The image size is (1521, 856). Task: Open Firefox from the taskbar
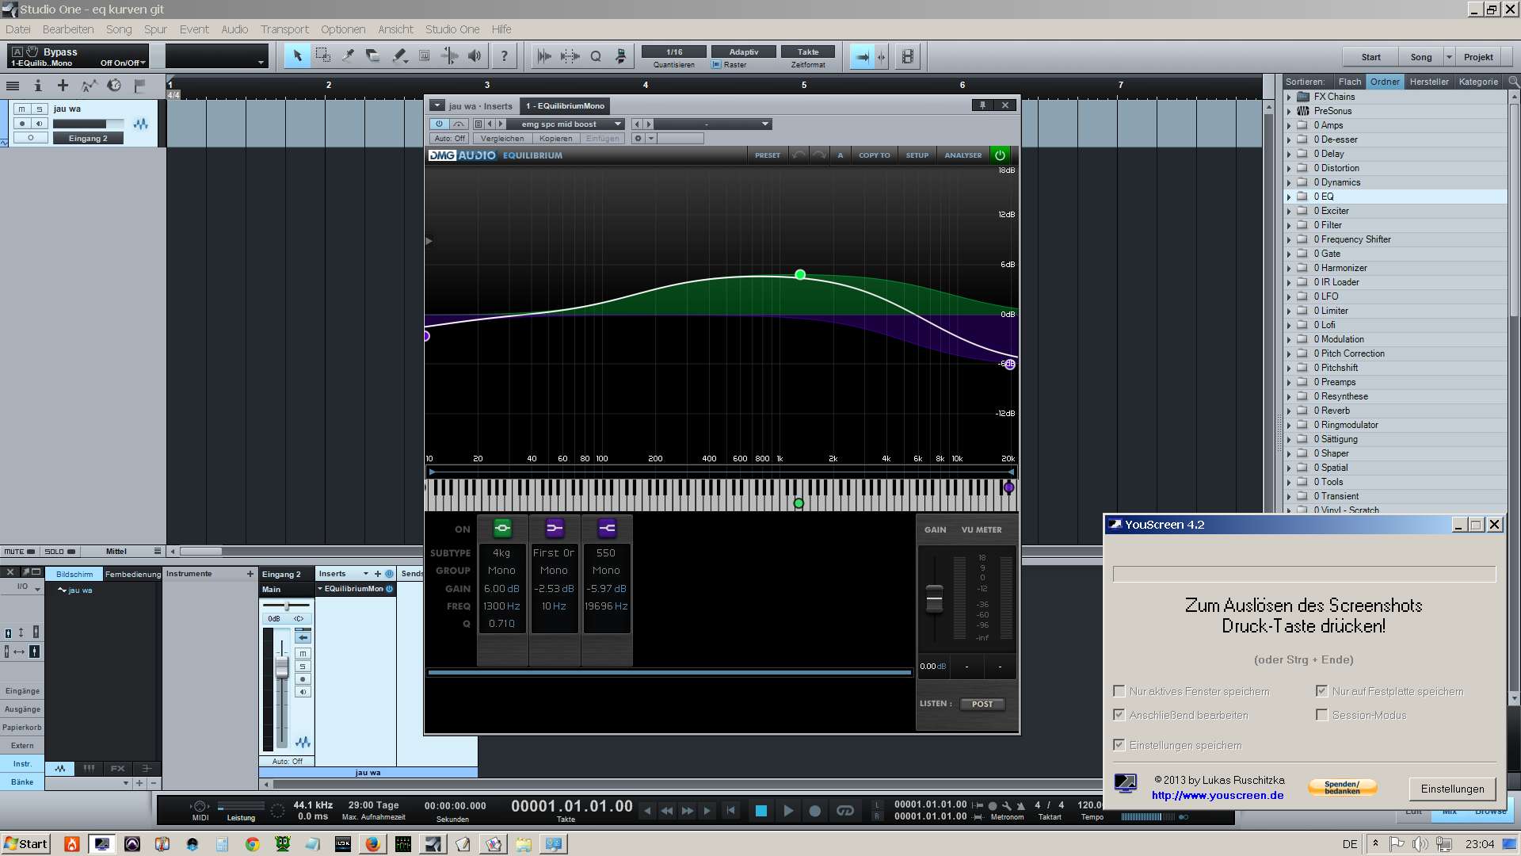tap(372, 844)
